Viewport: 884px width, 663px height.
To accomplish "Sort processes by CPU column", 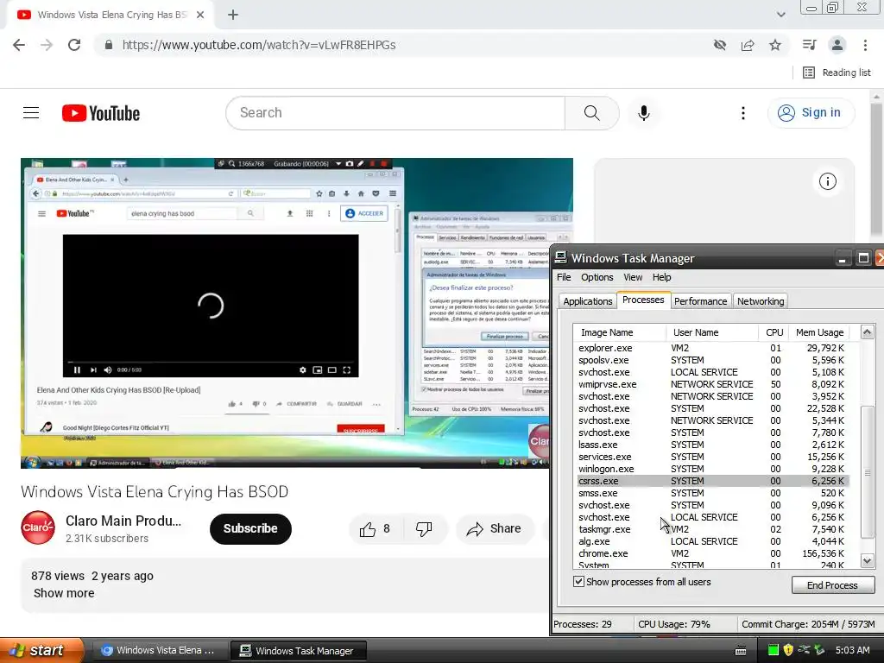I will [774, 332].
